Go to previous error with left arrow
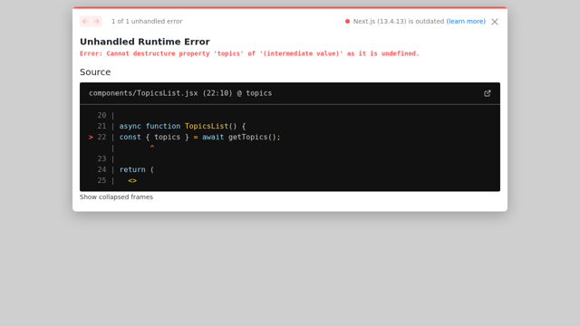The height and width of the screenshot is (326, 580). [x=85, y=22]
